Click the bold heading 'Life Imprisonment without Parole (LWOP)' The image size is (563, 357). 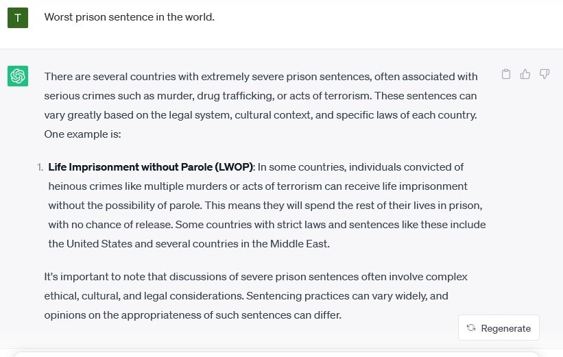click(x=151, y=167)
